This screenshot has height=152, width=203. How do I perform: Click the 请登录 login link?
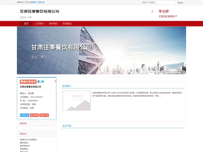click(34, 2)
